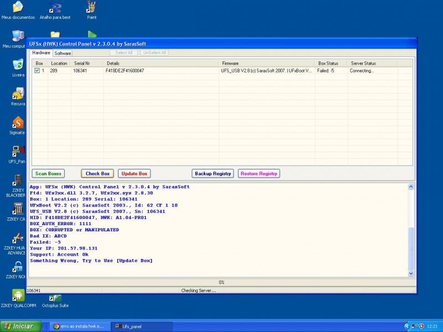Click log scrollbar up arrow
443x332 pixels.
[411, 186]
